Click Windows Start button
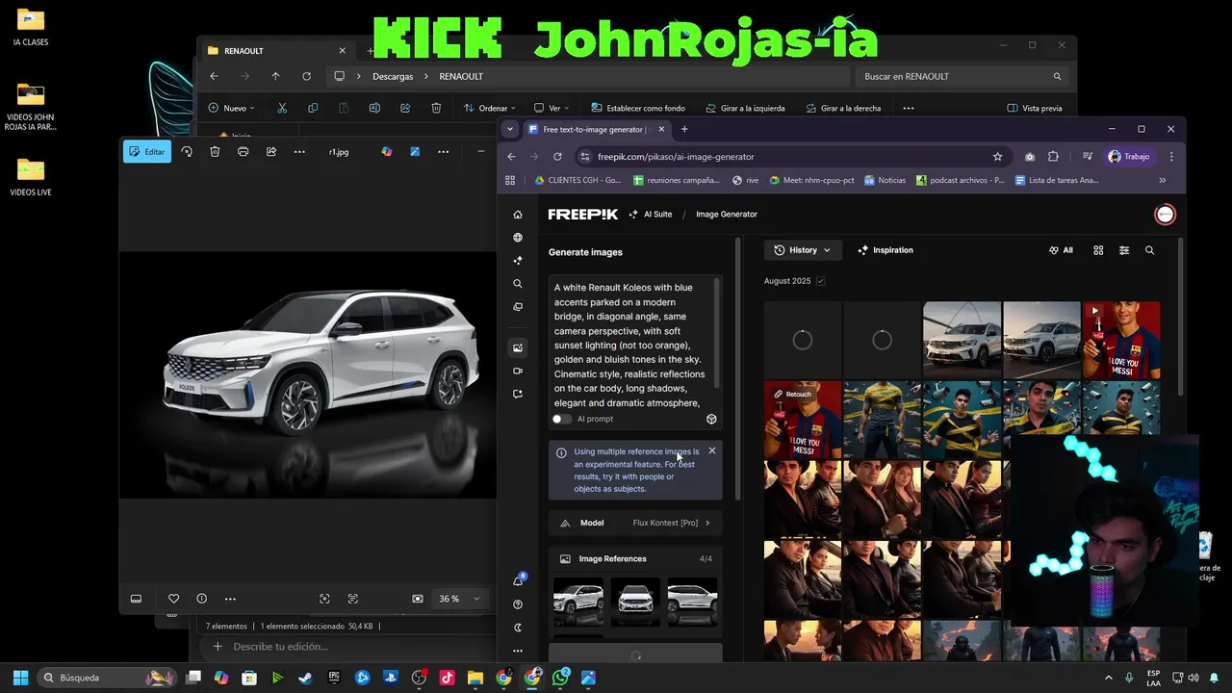This screenshot has height=693, width=1232. [20, 678]
